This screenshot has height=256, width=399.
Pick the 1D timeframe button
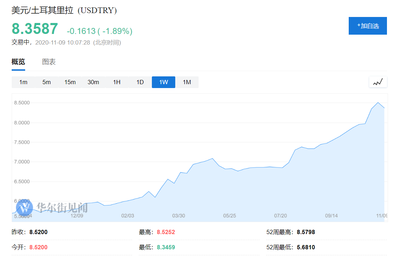pos(140,82)
